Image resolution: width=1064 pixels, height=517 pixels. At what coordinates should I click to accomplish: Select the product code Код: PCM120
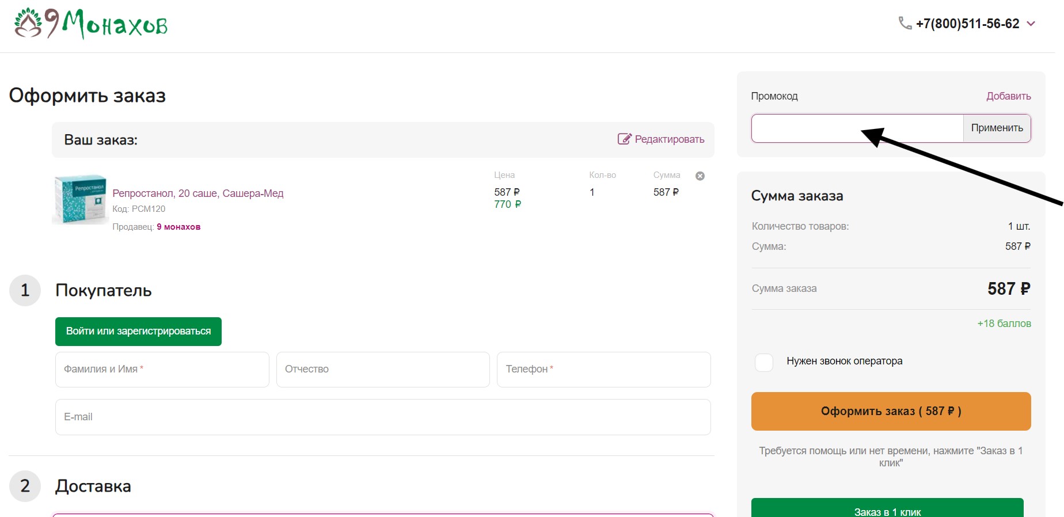pyautogui.click(x=139, y=209)
